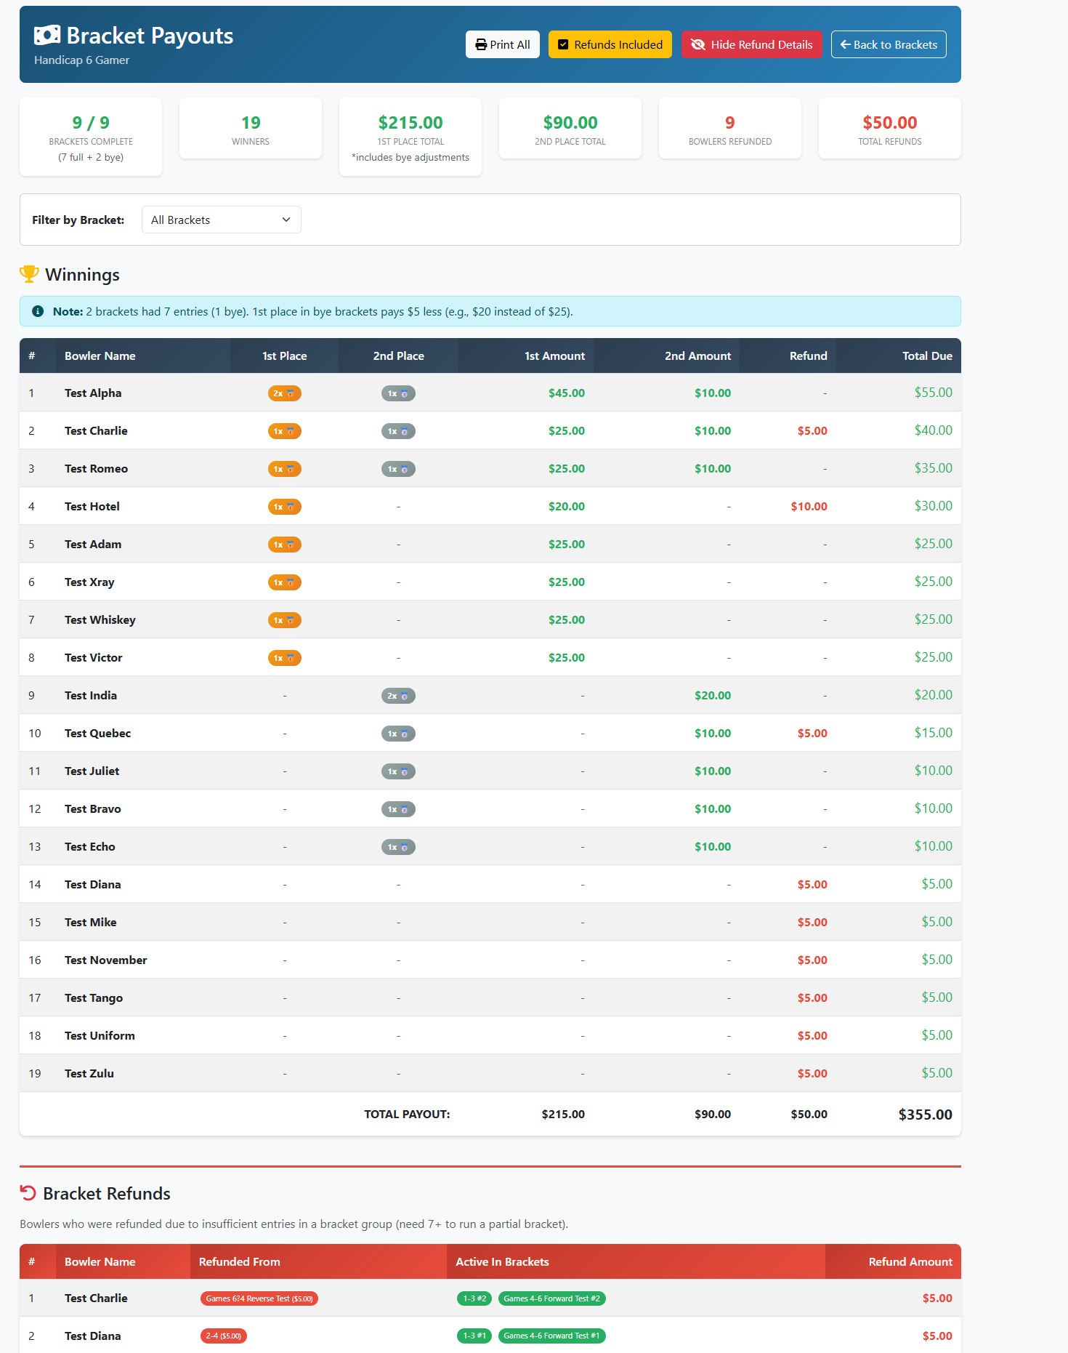Image resolution: width=1068 pixels, height=1353 pixels.
Task: Click the money icon beside Bracket Payouts
Action: 47,35
